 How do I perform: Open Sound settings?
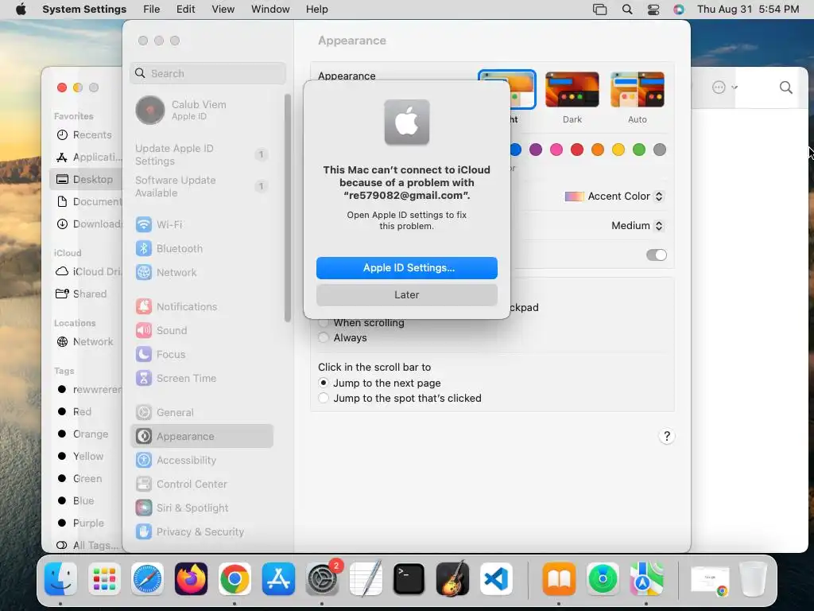201,330
